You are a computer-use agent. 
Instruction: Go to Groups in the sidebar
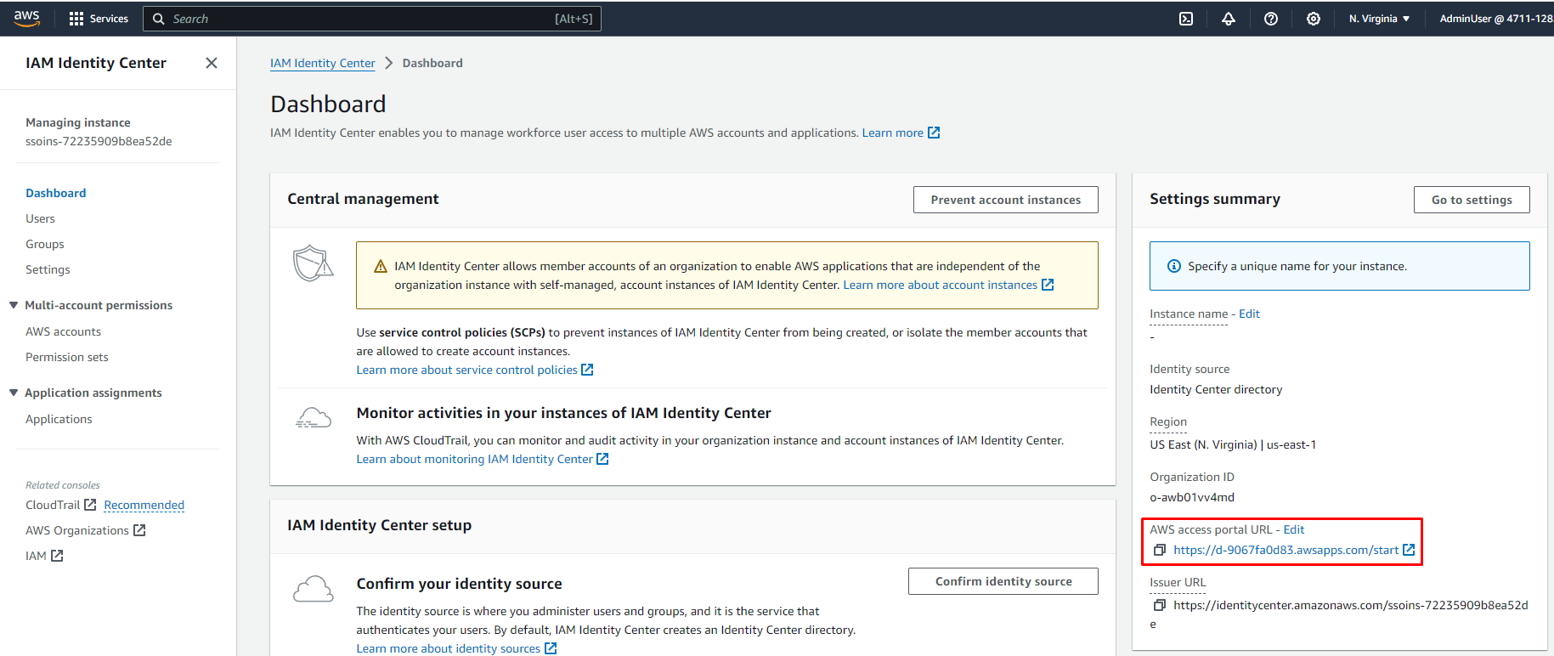pos(45,244)
